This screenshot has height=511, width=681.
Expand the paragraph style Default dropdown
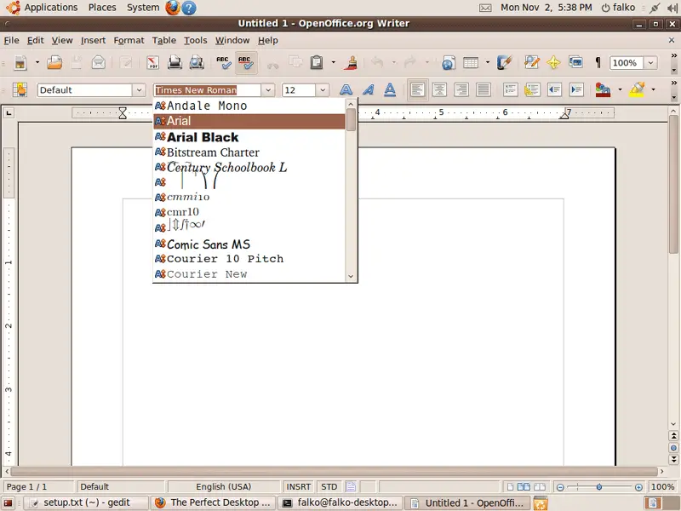pyautogui.click(x=139, y=90)
